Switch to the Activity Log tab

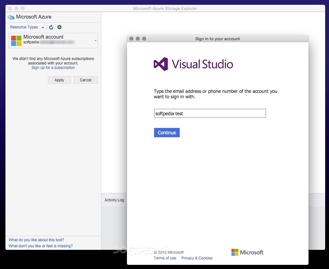click(x=114, y=200)
